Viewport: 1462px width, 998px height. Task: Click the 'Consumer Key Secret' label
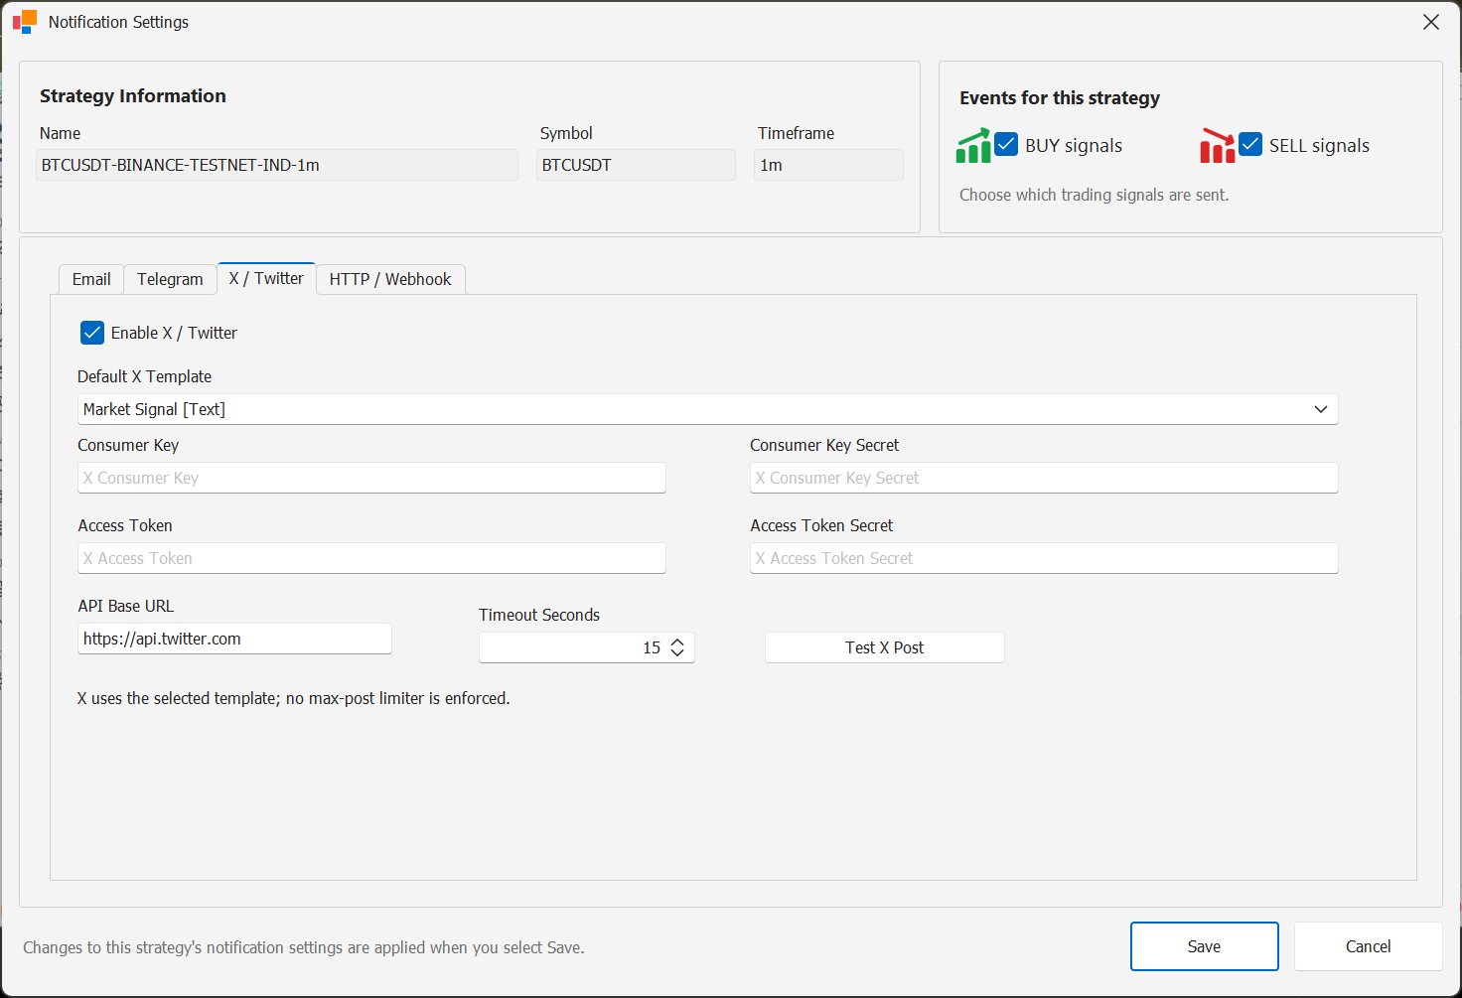pyautogui.click(x=824, y=445)
